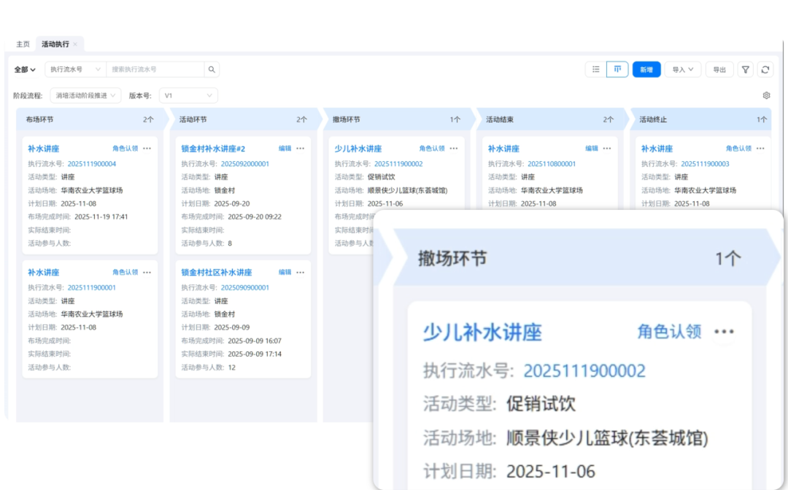The image size is (788, 490).
Task: Expand the 全部 filter dropdown
Action: [x=23, y=69]
